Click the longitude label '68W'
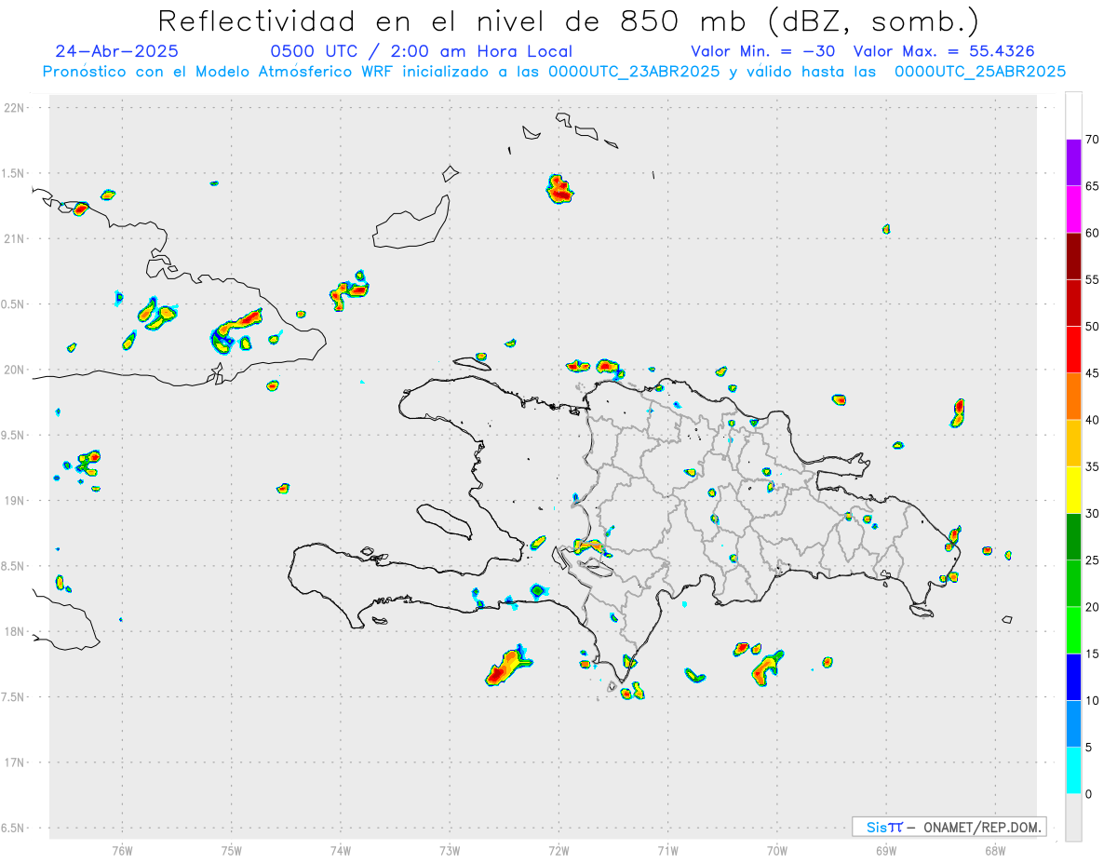The height and width of the screenshot is (863, 1117). click(995, 850)
